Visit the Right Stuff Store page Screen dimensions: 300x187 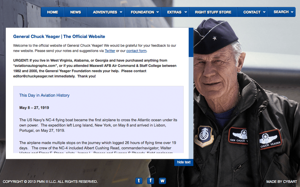[213, 12]
